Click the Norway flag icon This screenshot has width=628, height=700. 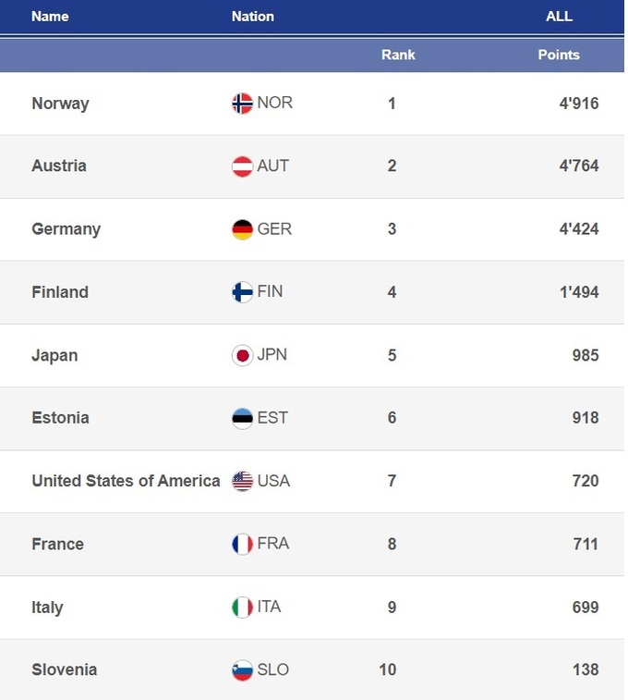click(242, 104)
